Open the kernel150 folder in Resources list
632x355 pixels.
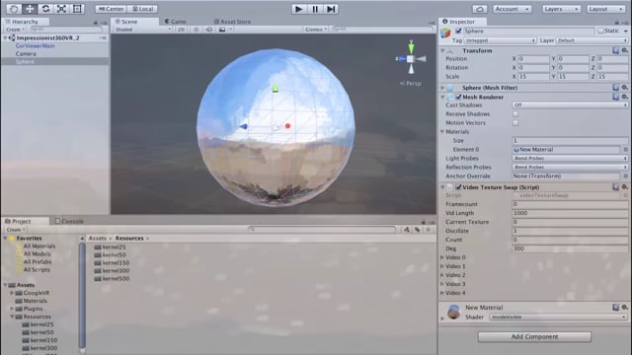click(x=112, y=263)
